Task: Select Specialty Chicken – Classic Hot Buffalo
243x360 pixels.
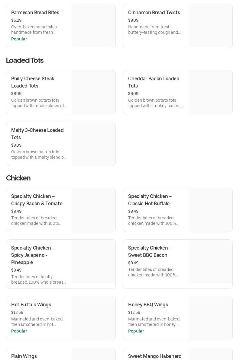Action: pyautogui.click(x=150, y=200)
